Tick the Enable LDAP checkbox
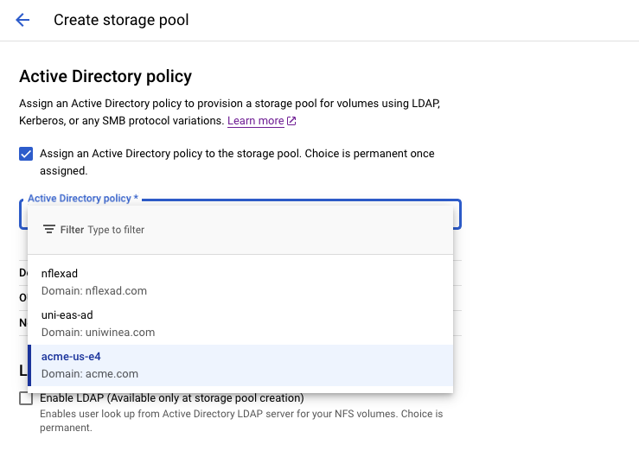 tap(26, 398)
